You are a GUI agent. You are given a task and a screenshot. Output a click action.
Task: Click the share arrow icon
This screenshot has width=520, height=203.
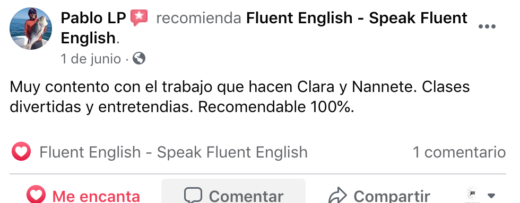337,196
